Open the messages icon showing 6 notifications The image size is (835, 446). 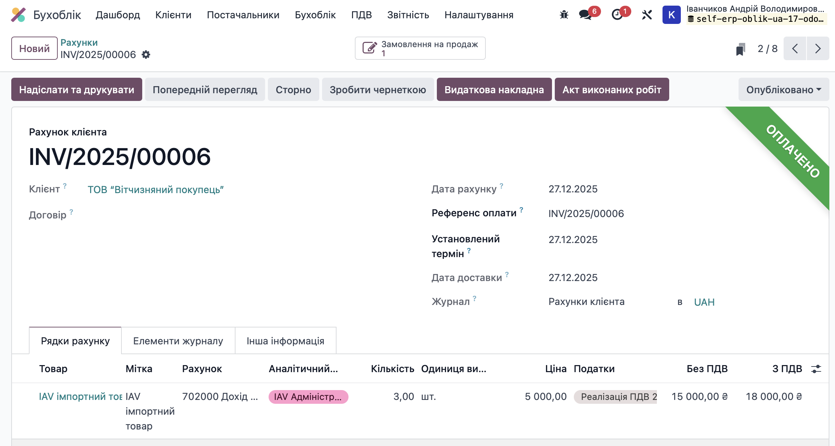[584, 15]
